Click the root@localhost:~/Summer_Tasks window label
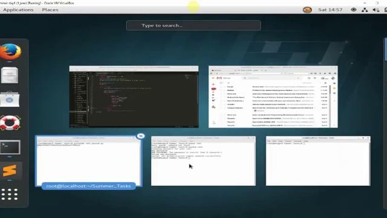387x218 pixels. coord(89,186)
